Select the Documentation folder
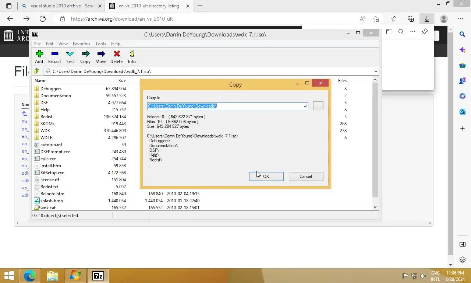This screenshot has width=471, height=283. (x=56, y=96)
